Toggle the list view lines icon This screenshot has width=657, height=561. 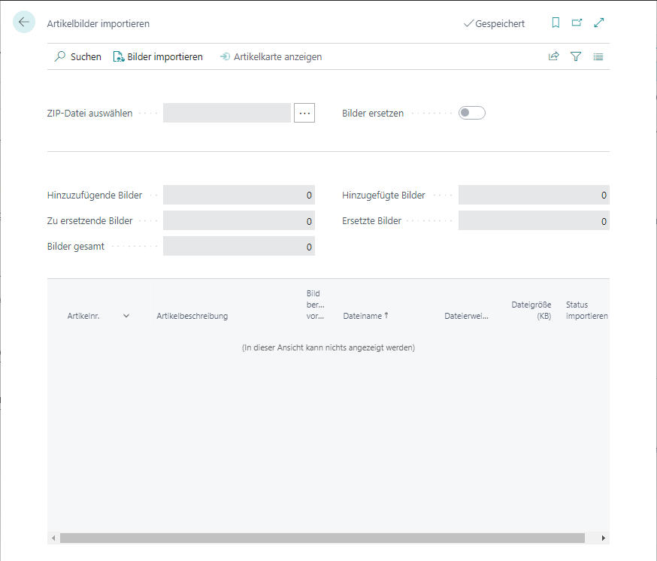point(598,56)
